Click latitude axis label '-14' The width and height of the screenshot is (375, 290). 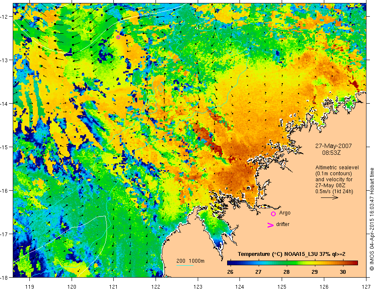[4, 104]
